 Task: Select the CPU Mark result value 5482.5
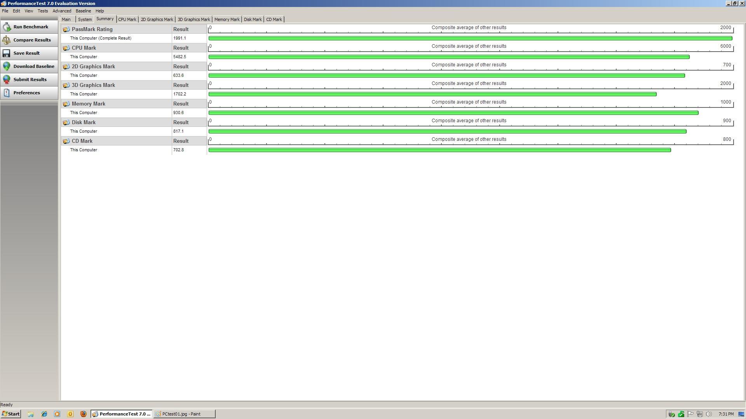click(x=180, y=57)
